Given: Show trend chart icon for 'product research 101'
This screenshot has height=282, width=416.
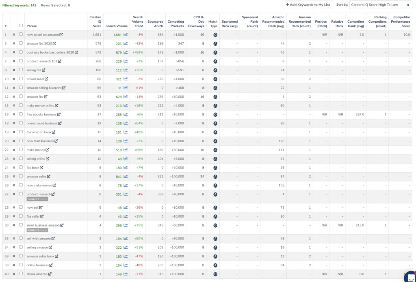Looking at the screenshot, I should pyautogui.click(x=126, y=61).
